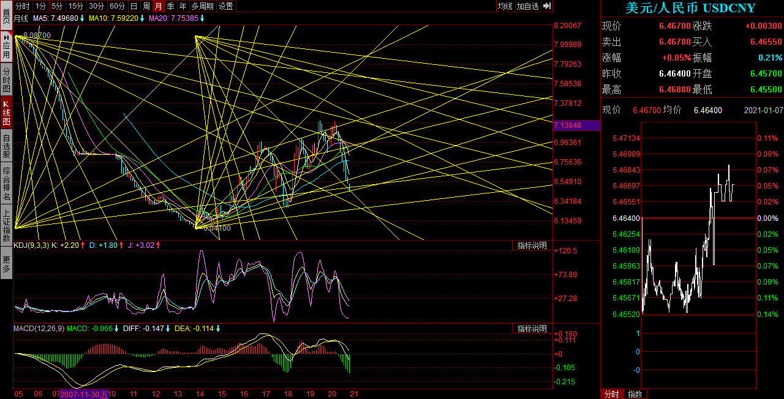Click the highlighted 7.13848 price axis marker
This screenshot has width=784, height=399.
tap(576, 125)
